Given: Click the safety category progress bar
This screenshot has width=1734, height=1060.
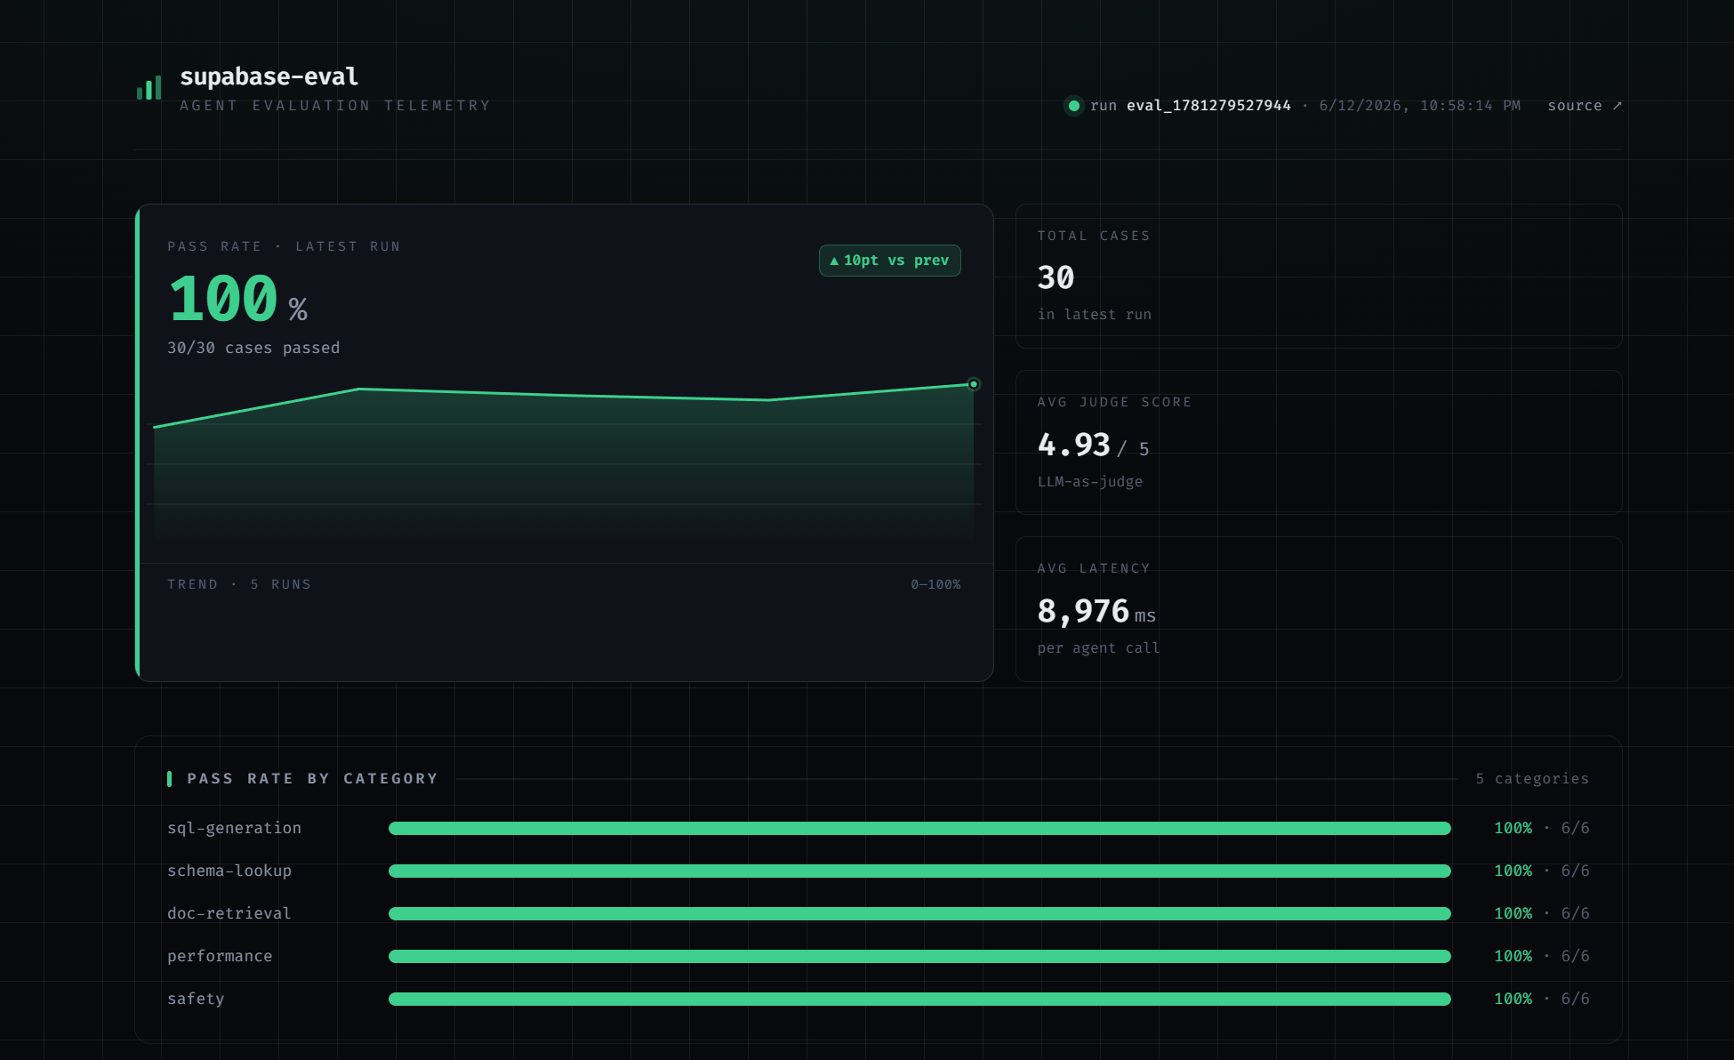Looking at the screenshot, I should pos(919,1000).
